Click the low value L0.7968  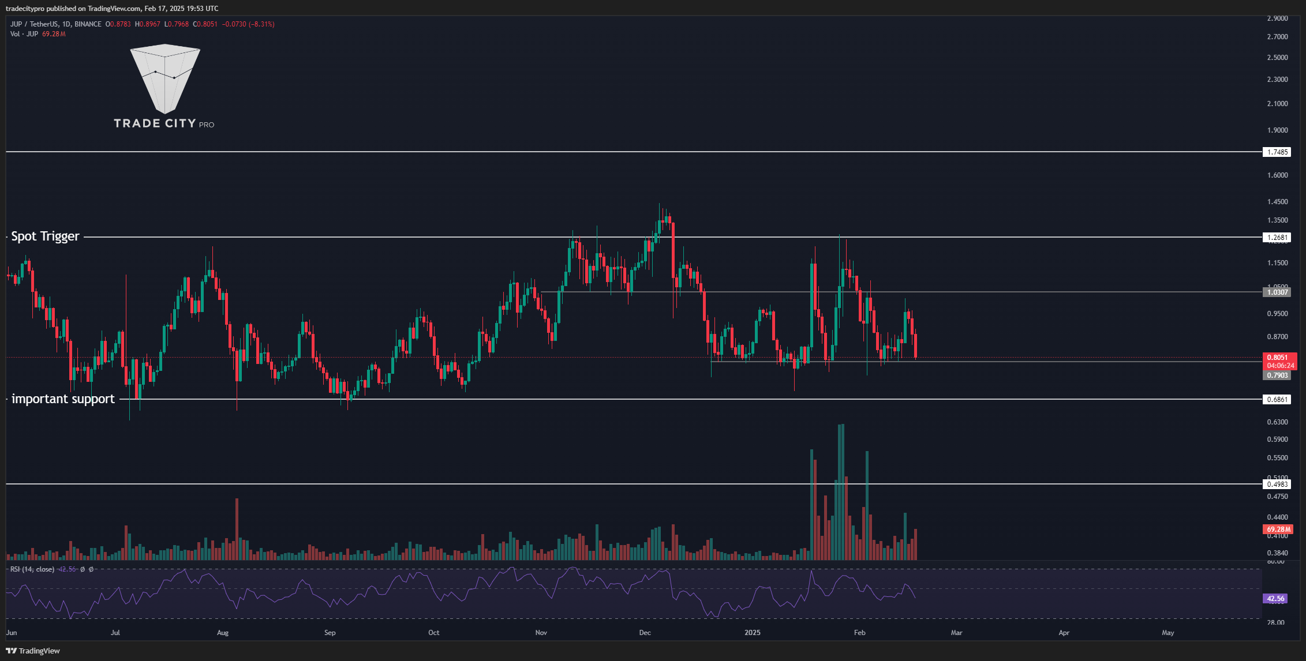click(x=177, y=24)
